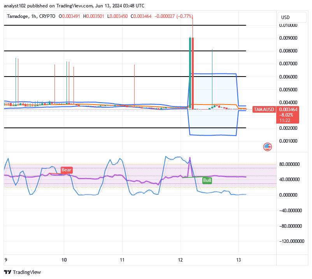Screen dimensions: 312x279
Task: Click the green Bull divergence label
Action: pos(207,180)
